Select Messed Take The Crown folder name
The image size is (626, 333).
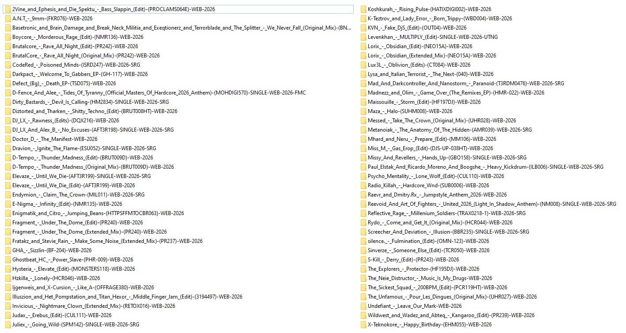442,121
